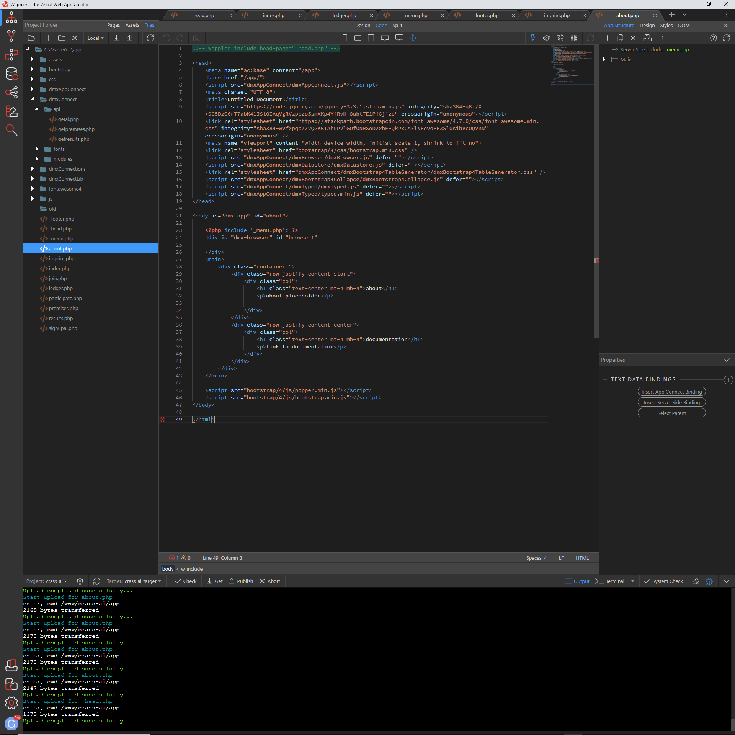The height and width of the screenshot is (735, 735).
Task: Expand the assets folder in file tree
Action: [33, 59]
